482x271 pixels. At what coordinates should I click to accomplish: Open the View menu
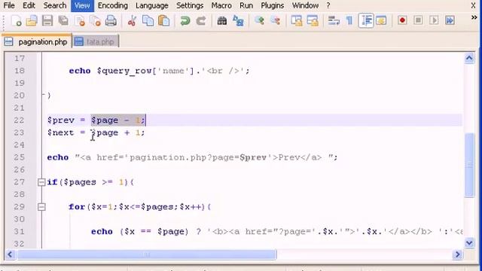pyautogui.click(x=82, y=5)
